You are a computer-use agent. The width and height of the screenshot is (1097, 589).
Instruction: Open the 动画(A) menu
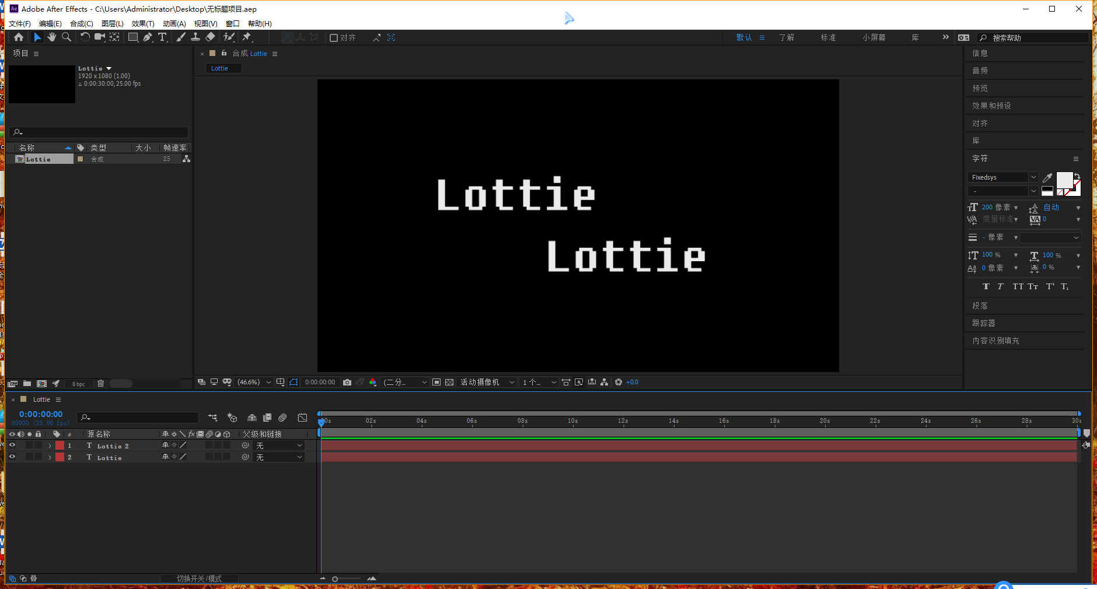(174, 24)
